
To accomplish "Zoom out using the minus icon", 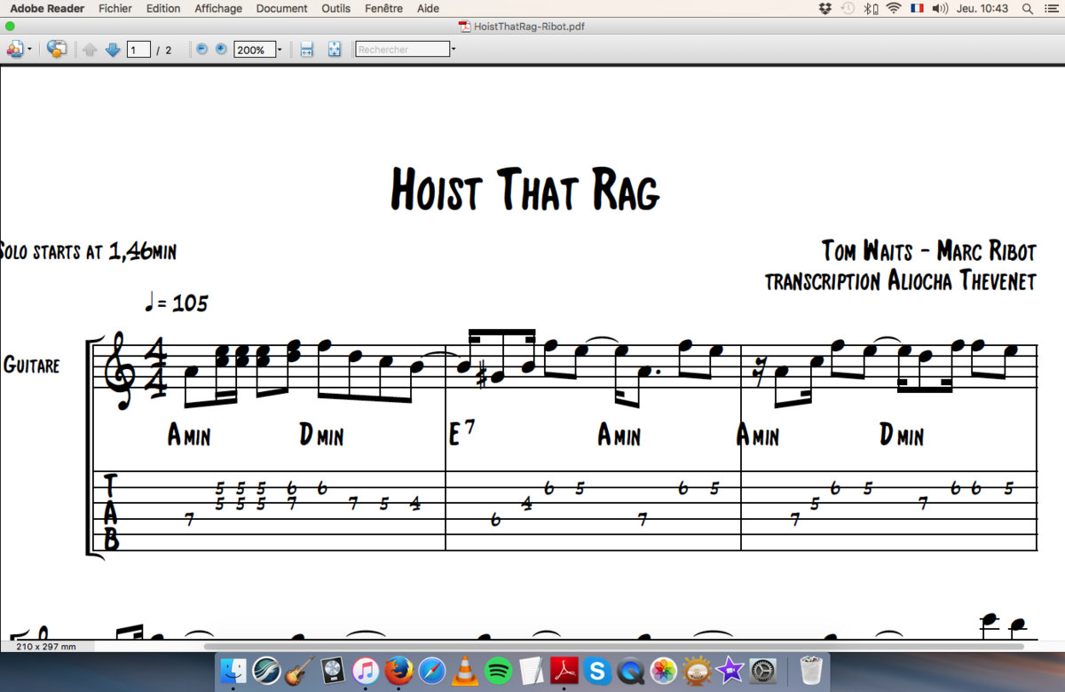I will point(201,50).
